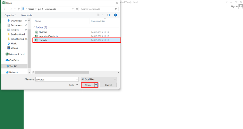This screenshot has height=129, width=243.
Task: Sort files by Date modified column
Action: point(98,21)
